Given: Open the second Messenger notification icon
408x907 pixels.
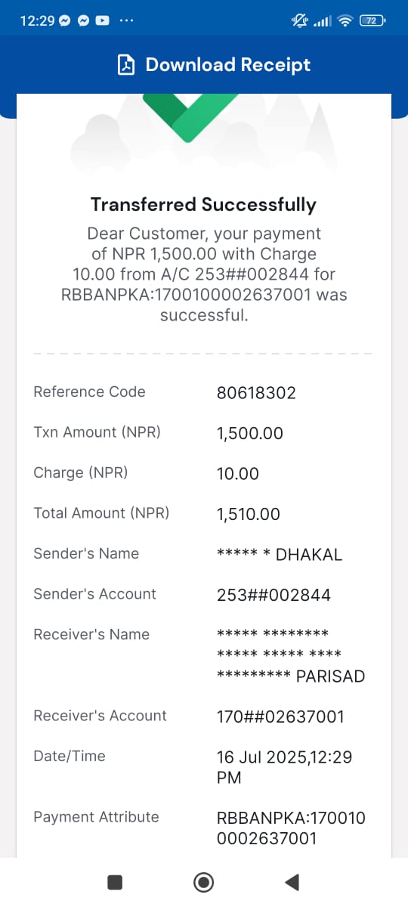Looking at the screenshot, I should coord(84,21).
